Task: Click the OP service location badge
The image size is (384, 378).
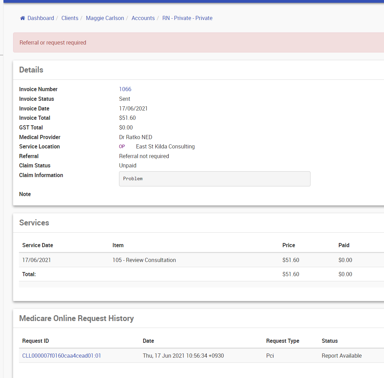Action: (122, 147)
